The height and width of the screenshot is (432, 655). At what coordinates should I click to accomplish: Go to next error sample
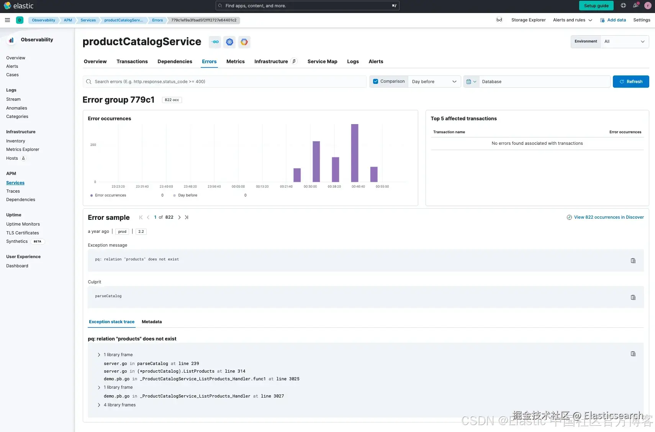pos(179,217)
